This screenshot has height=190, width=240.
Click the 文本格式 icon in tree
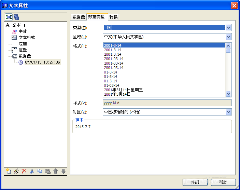coord(14,38)
